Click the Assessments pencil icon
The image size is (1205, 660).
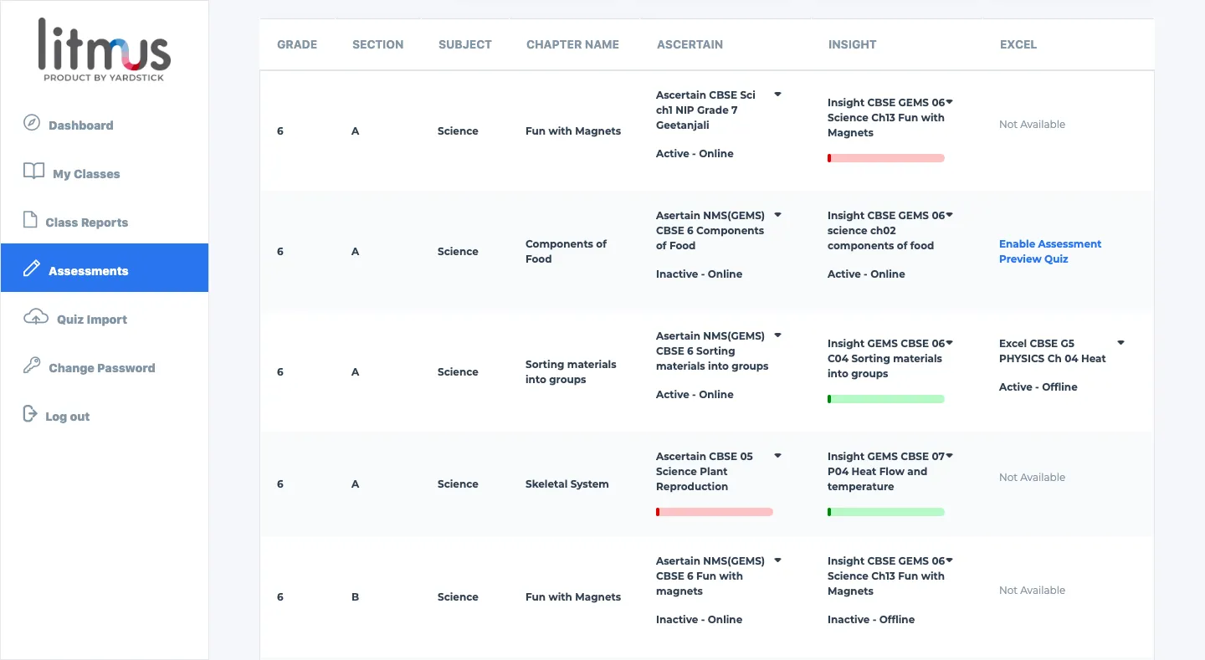click(x=31, y=269)
